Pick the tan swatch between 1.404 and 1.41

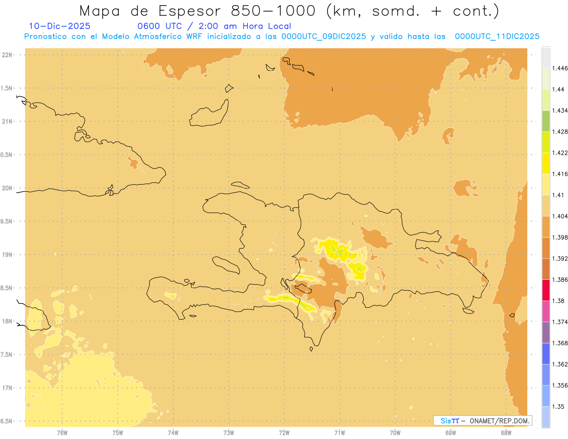click(x=546, y=206)
